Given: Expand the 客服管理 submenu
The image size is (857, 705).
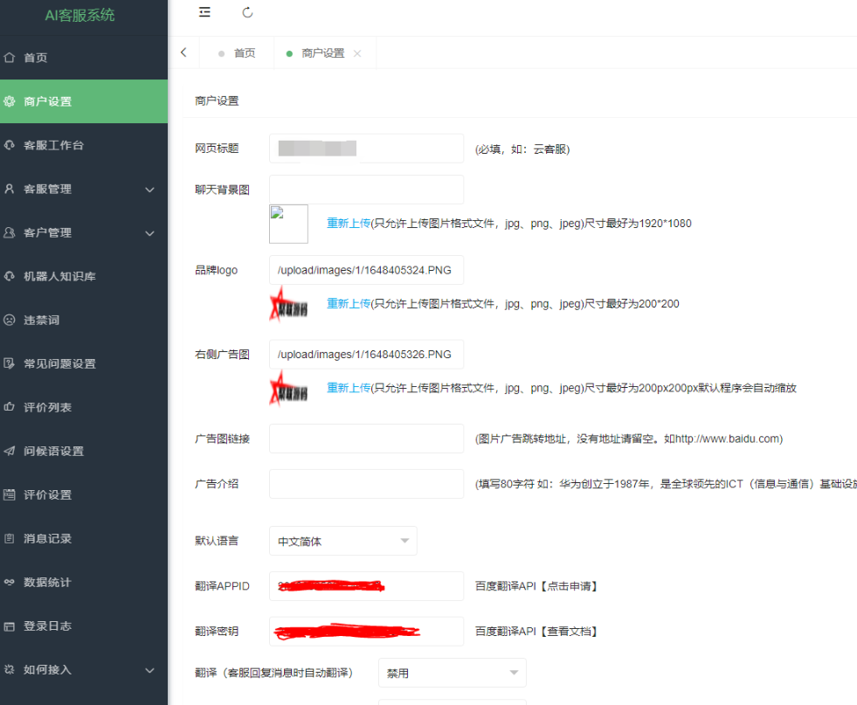Looking at the screenshot, I should 84,189.
